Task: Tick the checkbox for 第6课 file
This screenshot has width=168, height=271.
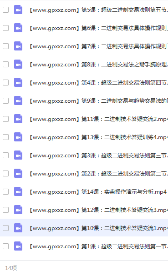Action: pyautogui.click(x=6, y=28)
